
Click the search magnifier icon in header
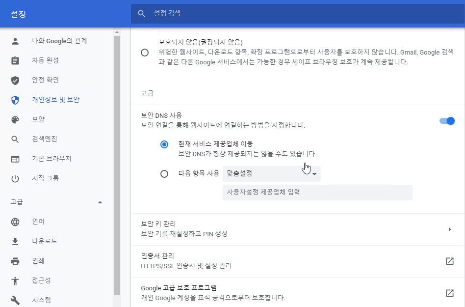pos(141,13)
